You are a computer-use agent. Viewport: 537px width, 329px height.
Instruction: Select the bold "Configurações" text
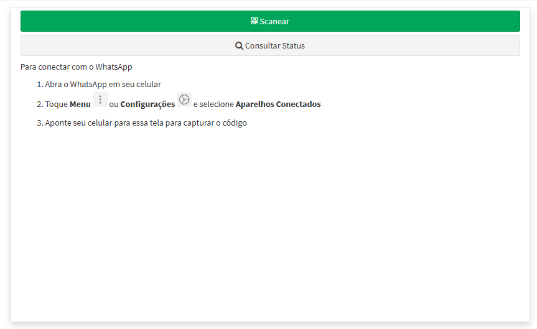[x=147, y=104]
